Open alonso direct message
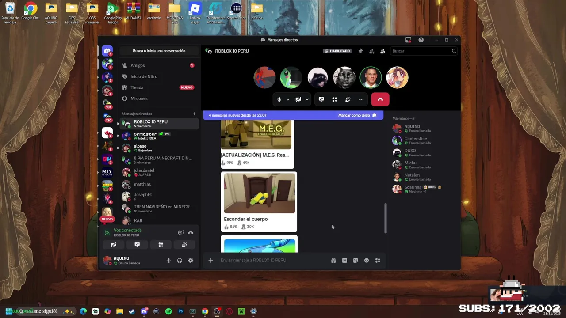Screen dimensions: 566x318 pyautogui.click(x=159, y=148)
